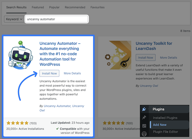Open the Popular plugins tab
This screenshot has width=192, height=139.
click(54, 7)
